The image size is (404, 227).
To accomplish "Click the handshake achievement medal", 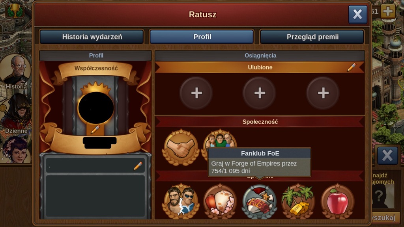I will [x=181, y=148].
